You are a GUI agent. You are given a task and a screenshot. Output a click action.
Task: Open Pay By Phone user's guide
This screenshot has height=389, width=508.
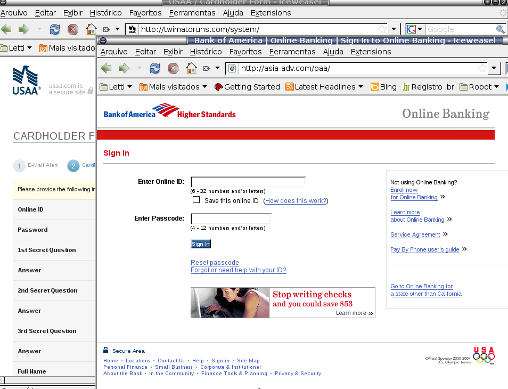(x=425, y=249)
